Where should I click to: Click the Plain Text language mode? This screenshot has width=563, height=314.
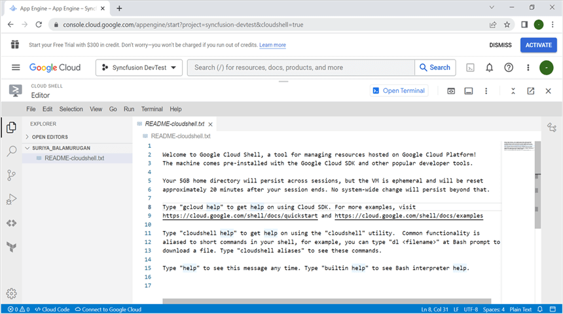tap(520, 309)
